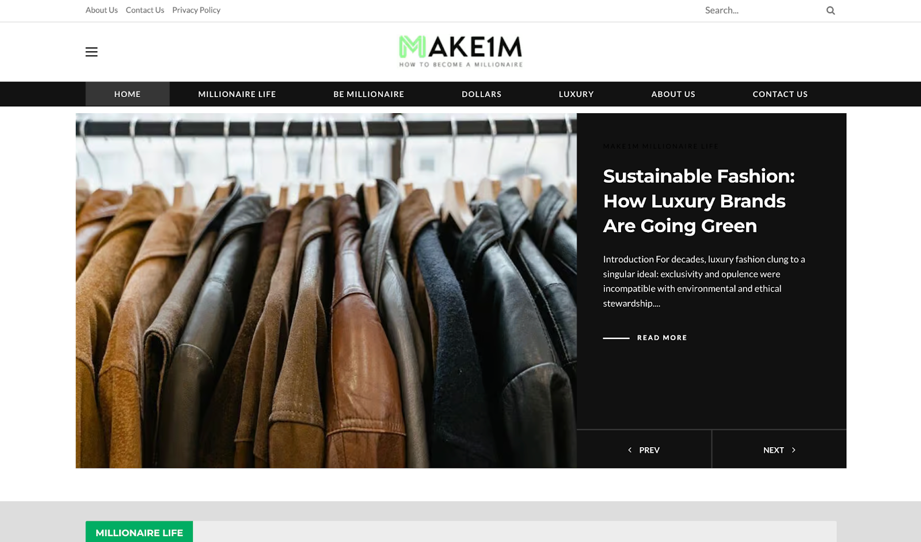Open the MILLIONAIRE LIFE nav item
Viewport: 921px width, 542px height.
pyautogui.click(x=237, y=94)
